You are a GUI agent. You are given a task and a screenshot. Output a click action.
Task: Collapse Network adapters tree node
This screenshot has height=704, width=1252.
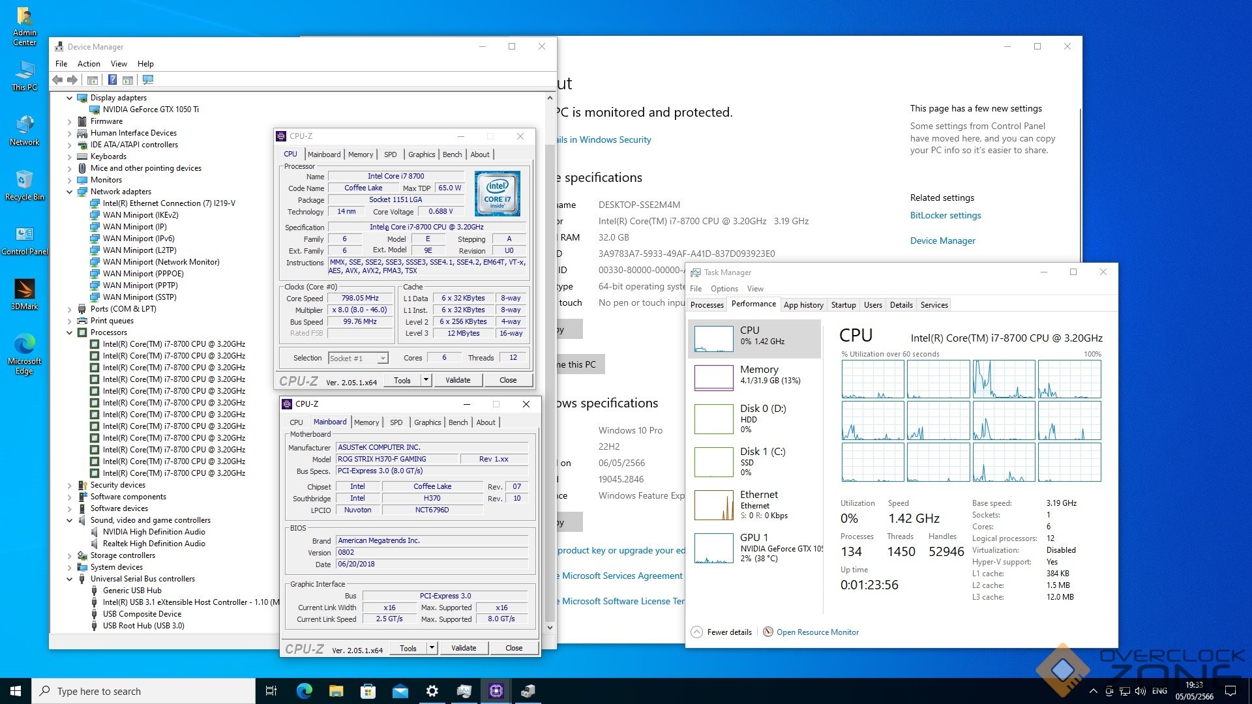(x=70, y=192)
